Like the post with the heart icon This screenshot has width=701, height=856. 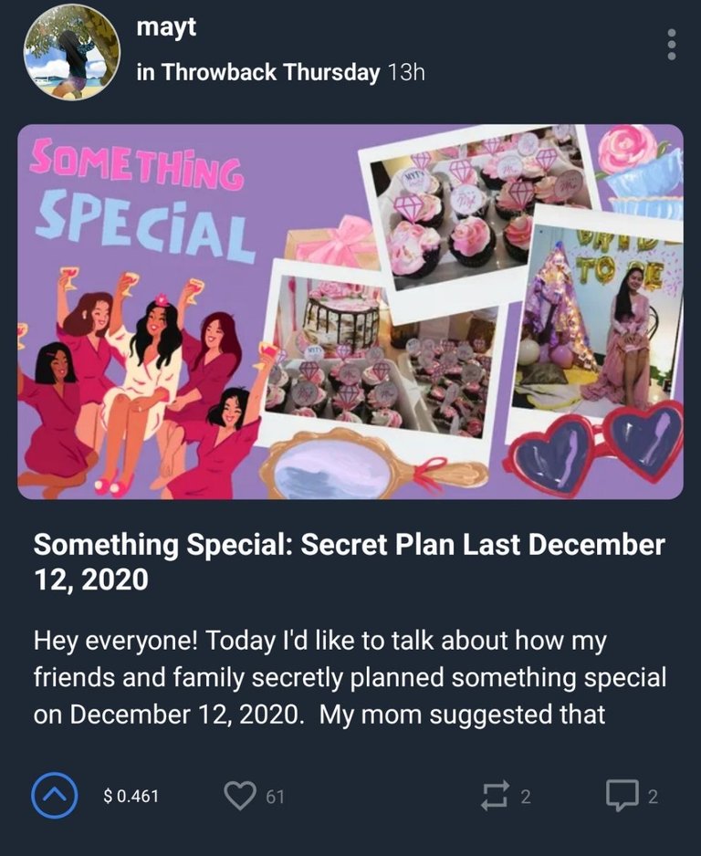240,796
